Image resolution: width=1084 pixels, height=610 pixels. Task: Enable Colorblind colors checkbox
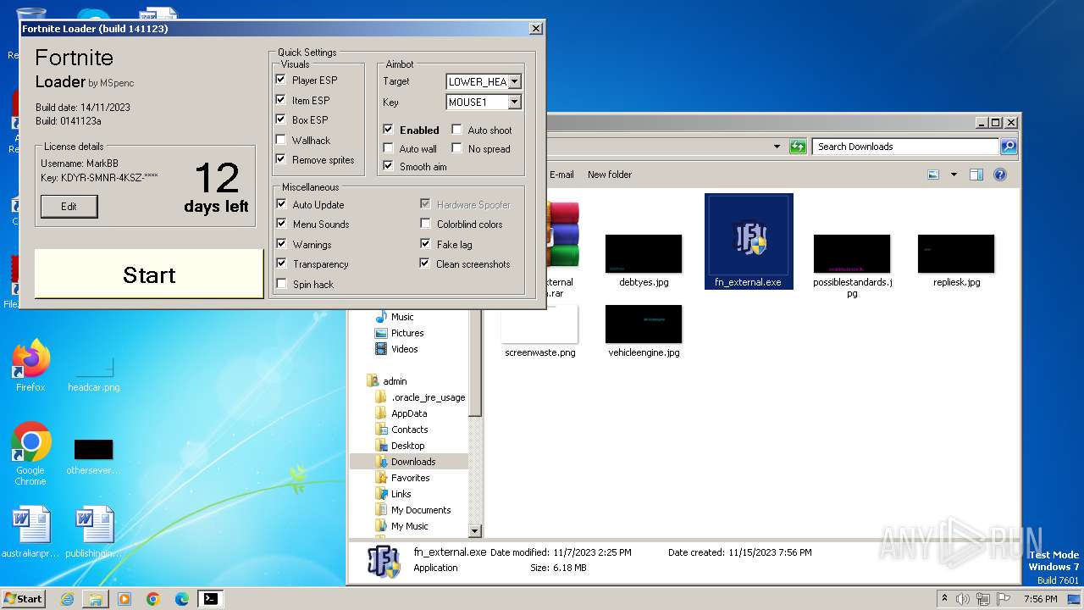click(425, 224)
